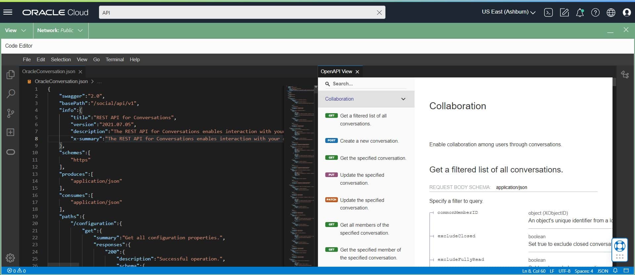
Task: Click the editor minimap
Action: pos(300,175)
